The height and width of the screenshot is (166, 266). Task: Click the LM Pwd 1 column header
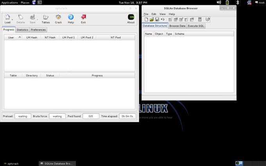68,37
